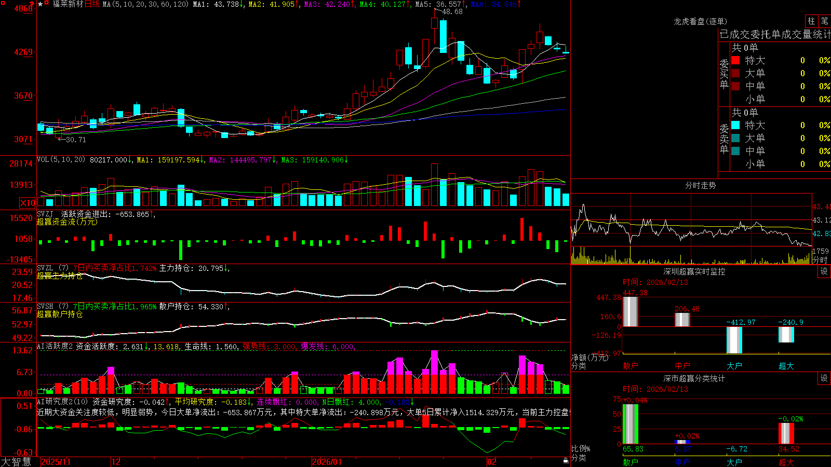The image size is (831, 467).
Task: Click the small red square icon at top-left corner
Action: 2,2
